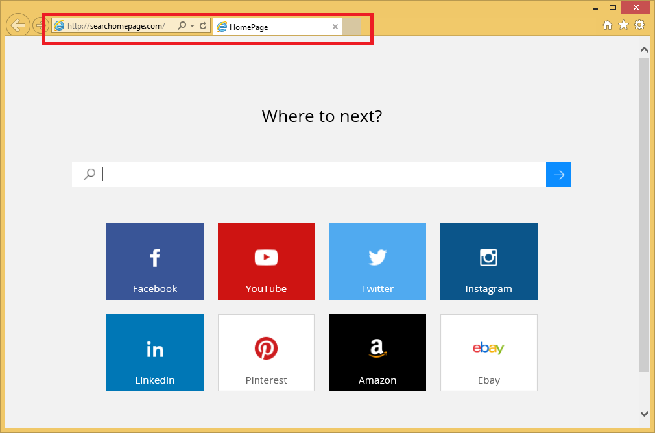Minimize the browser window
The image size is (655, 433).
click(596, 8)
